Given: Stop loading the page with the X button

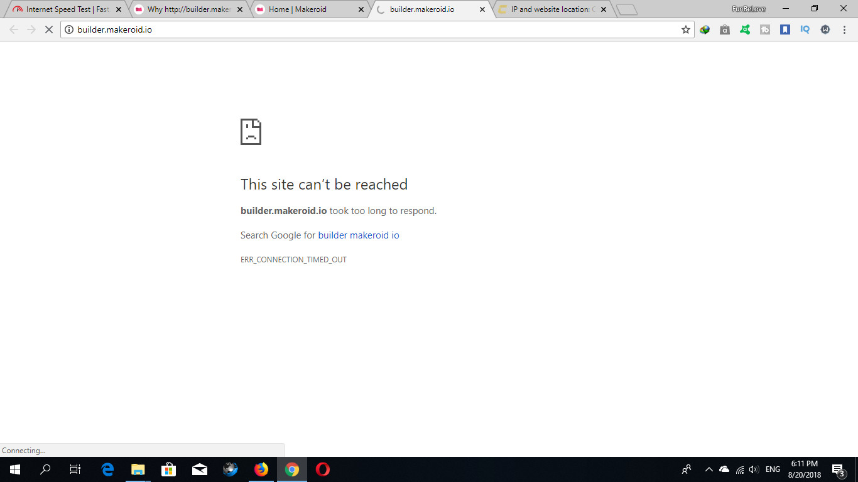Looking at the screenshot, I should pyautogui.click(x=49, y=29).
